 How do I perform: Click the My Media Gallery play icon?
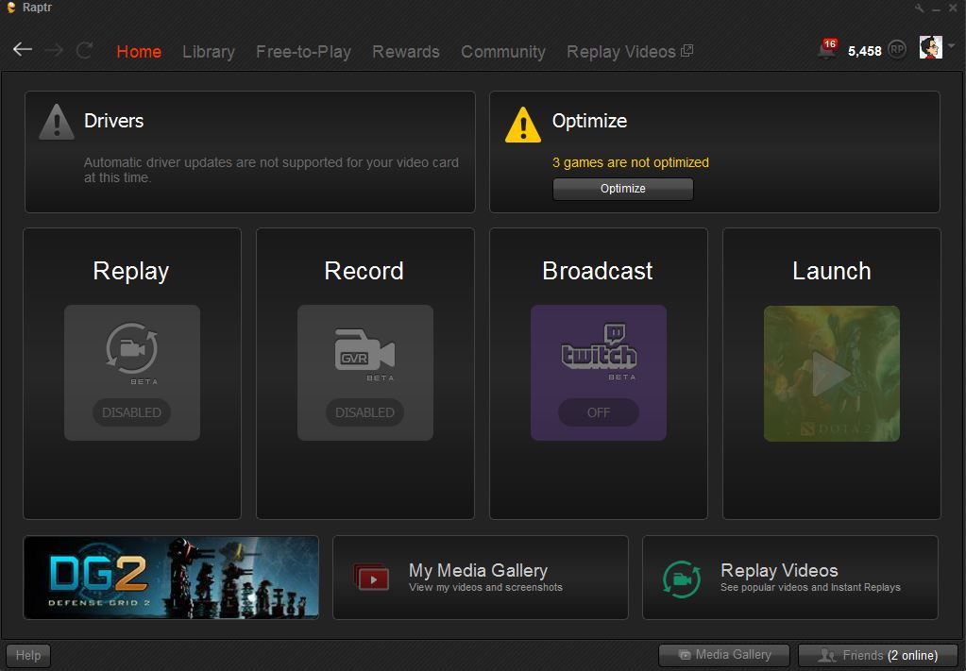pos(371,578)
